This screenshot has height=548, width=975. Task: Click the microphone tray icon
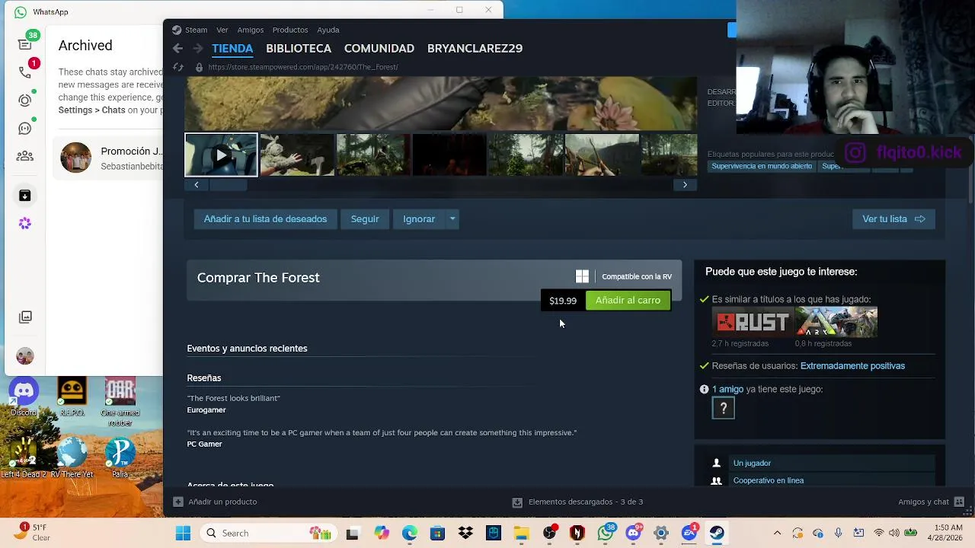[838, 534]
